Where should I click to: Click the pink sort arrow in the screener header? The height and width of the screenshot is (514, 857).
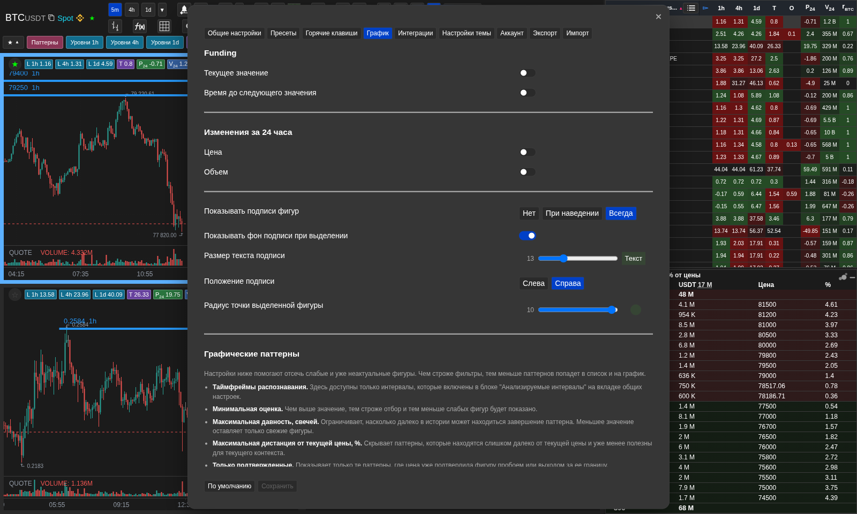point(681,8)
